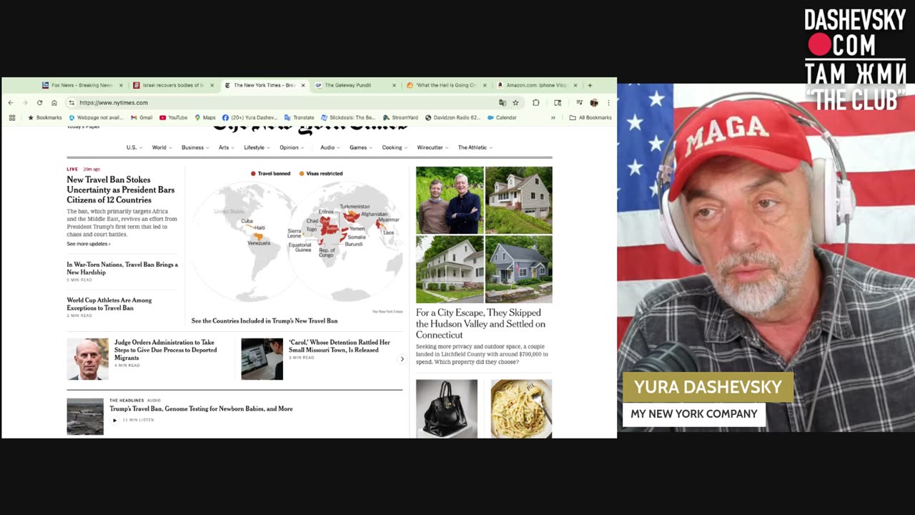Expand the Games navigation dropdown

(x=361, y=147)
